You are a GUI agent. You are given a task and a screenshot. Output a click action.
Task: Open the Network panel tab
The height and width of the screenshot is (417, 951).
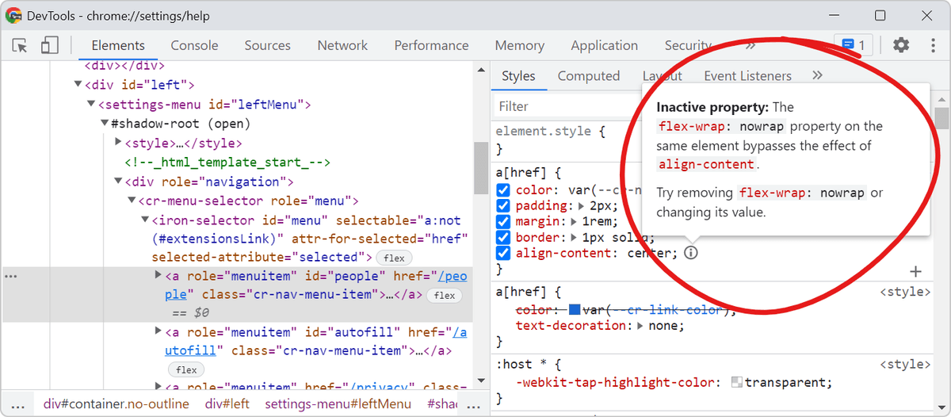pyautogui.click(x=342, y=45)
